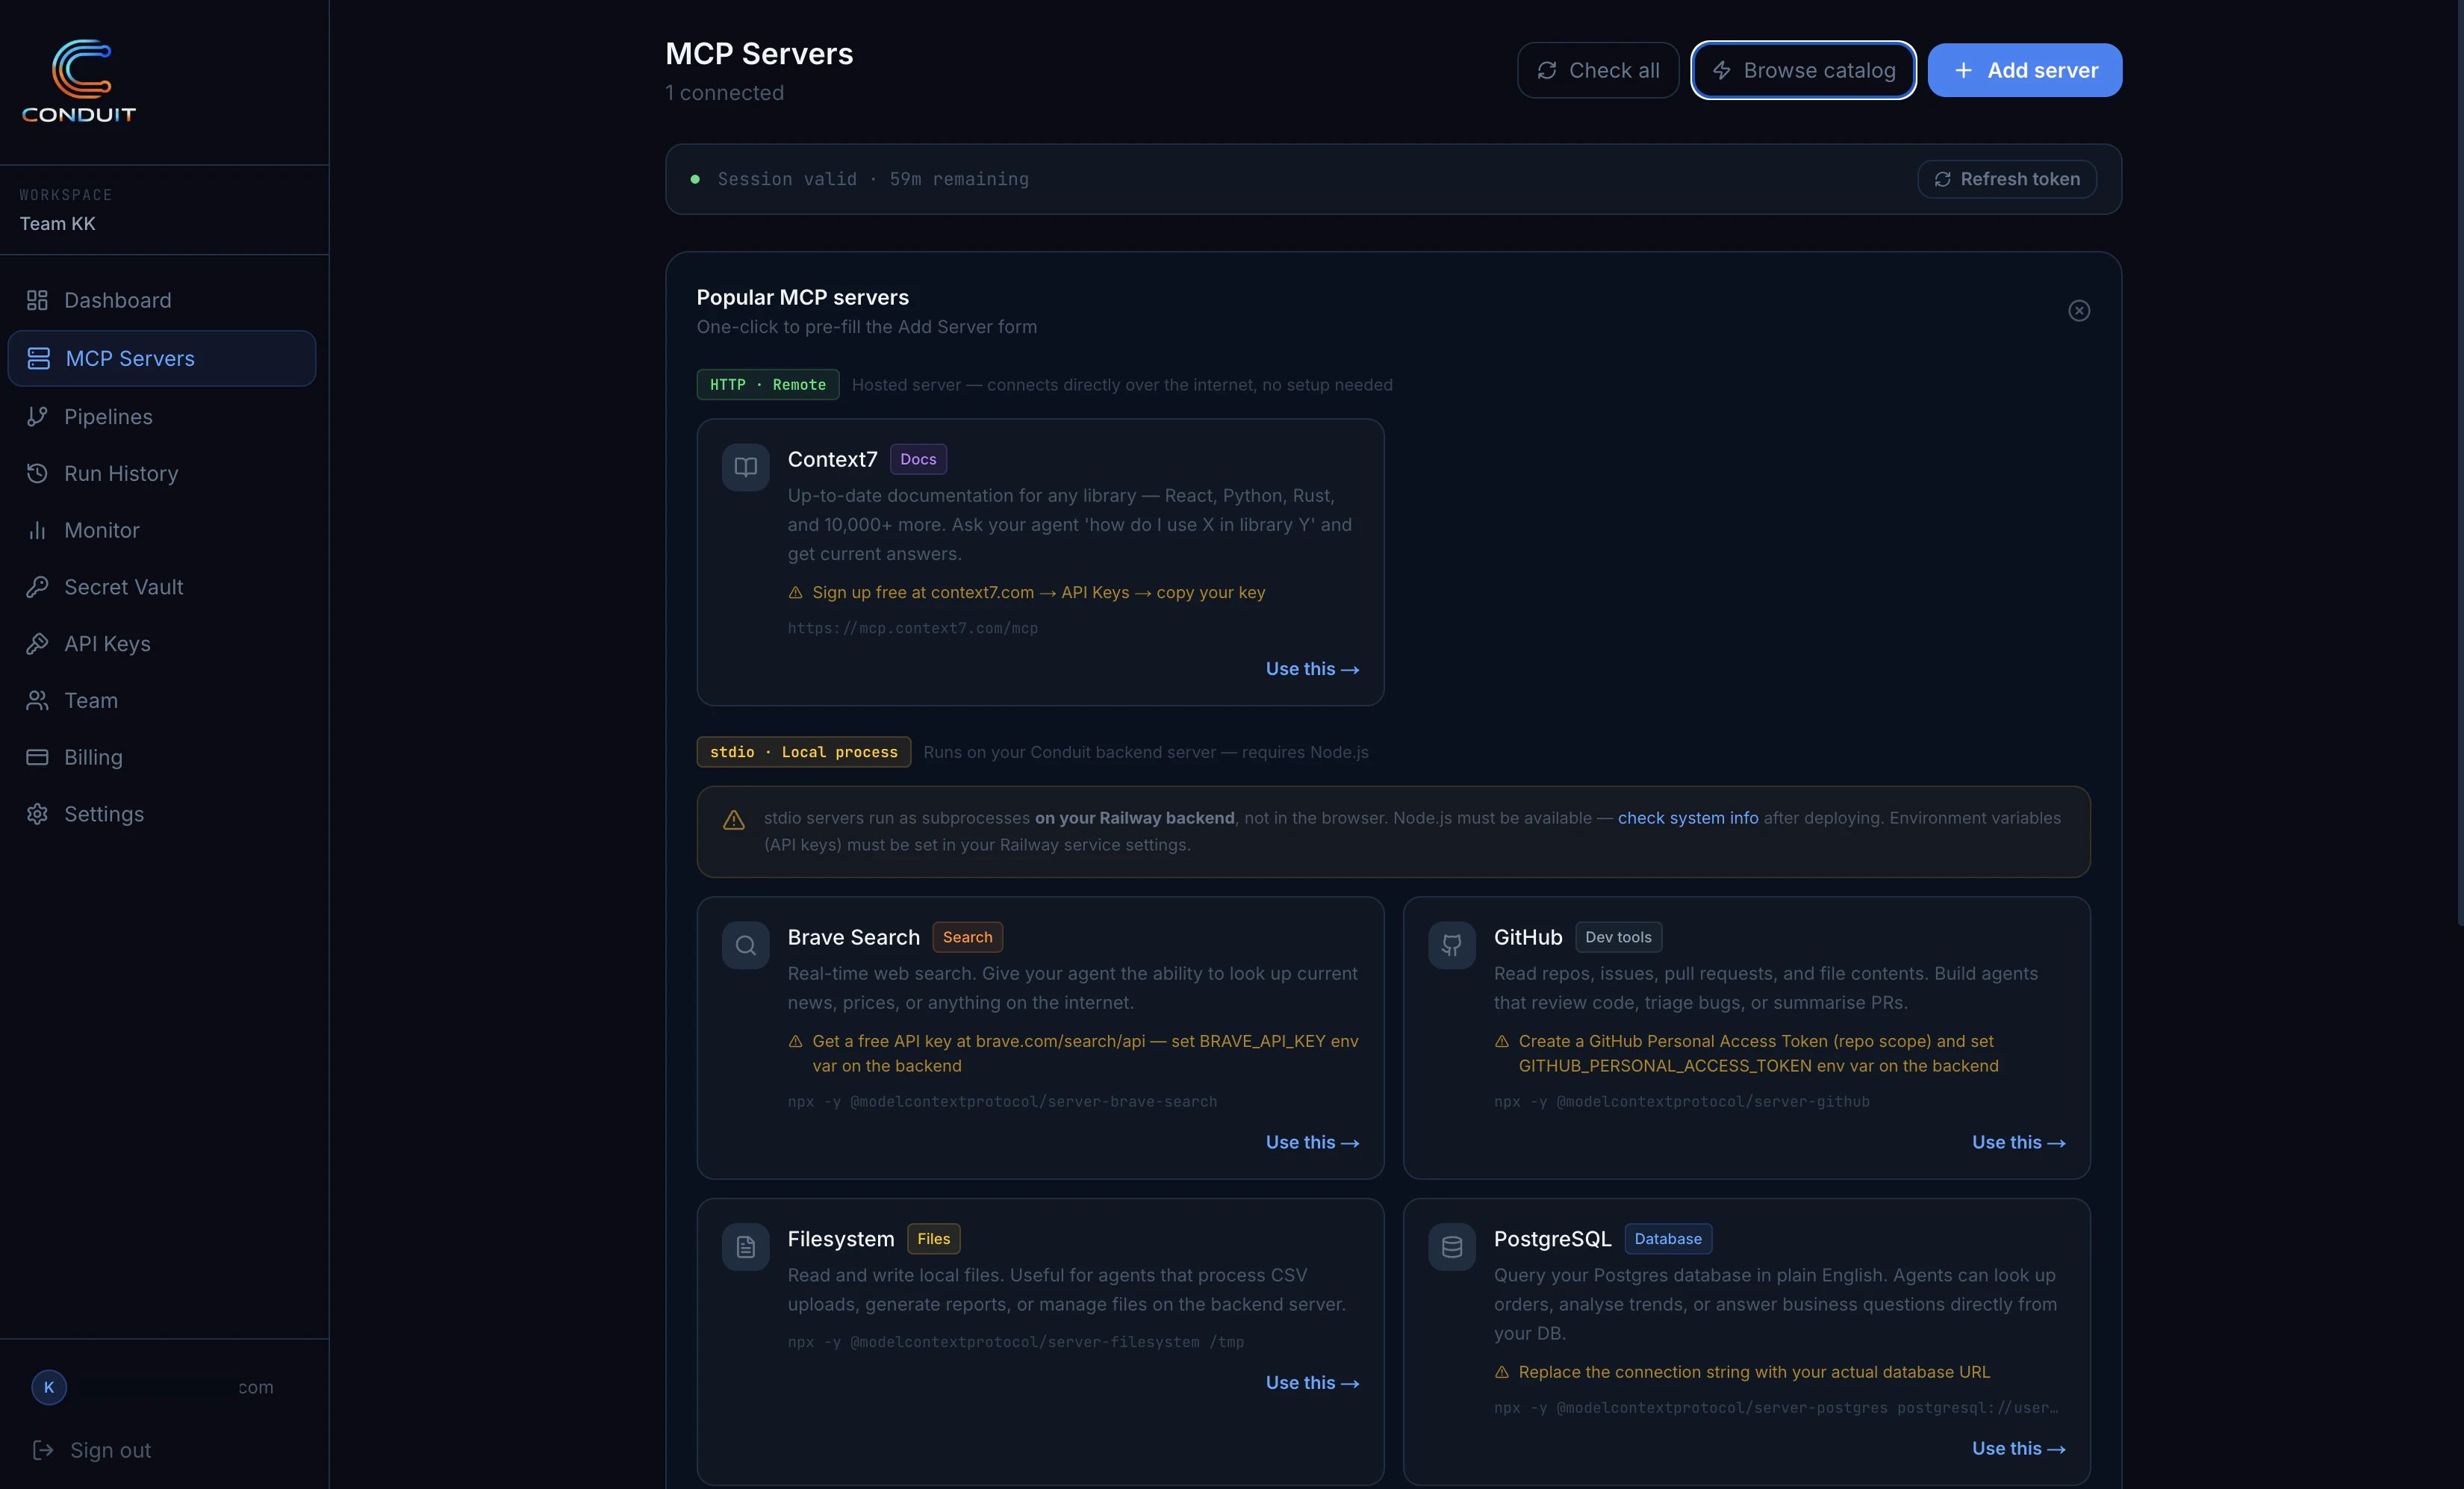Screen dimensions: 2464x1489
Task: Sign out of the account
Action: tap(110, 1450)
